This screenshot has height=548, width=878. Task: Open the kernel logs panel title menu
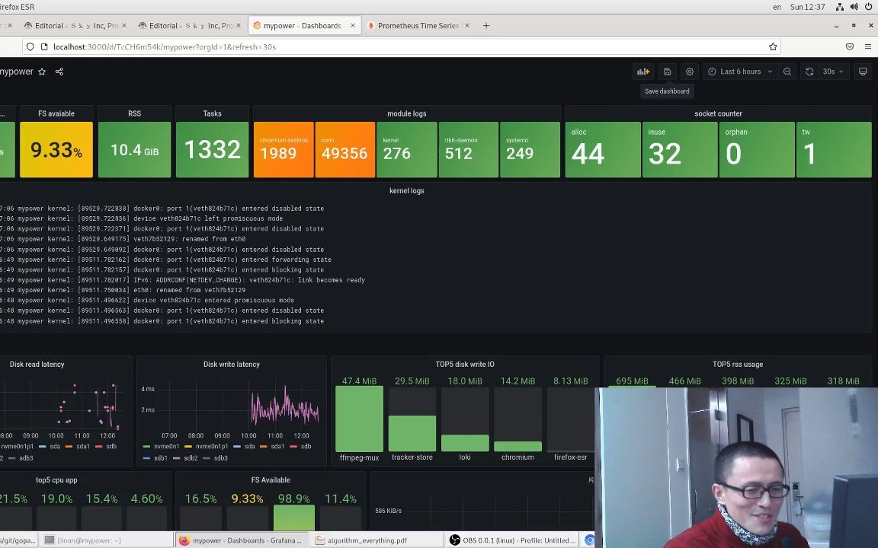(x=406, y=190)
